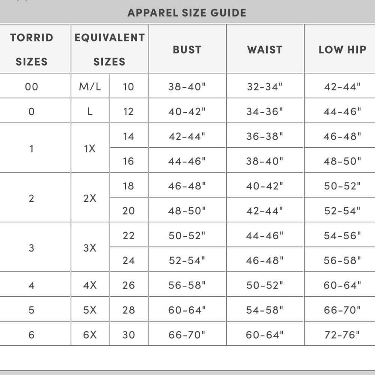The height and width of the screenshot is (375, 375).
Task: Click the APPAREL SIZE GUIDE title
Action: [187, 13]
